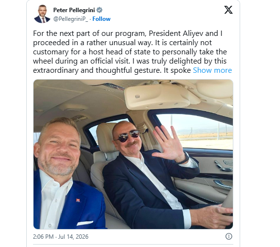The image size is (280, 247).
Task: Click the tweet body text
Action: point(132,52)
